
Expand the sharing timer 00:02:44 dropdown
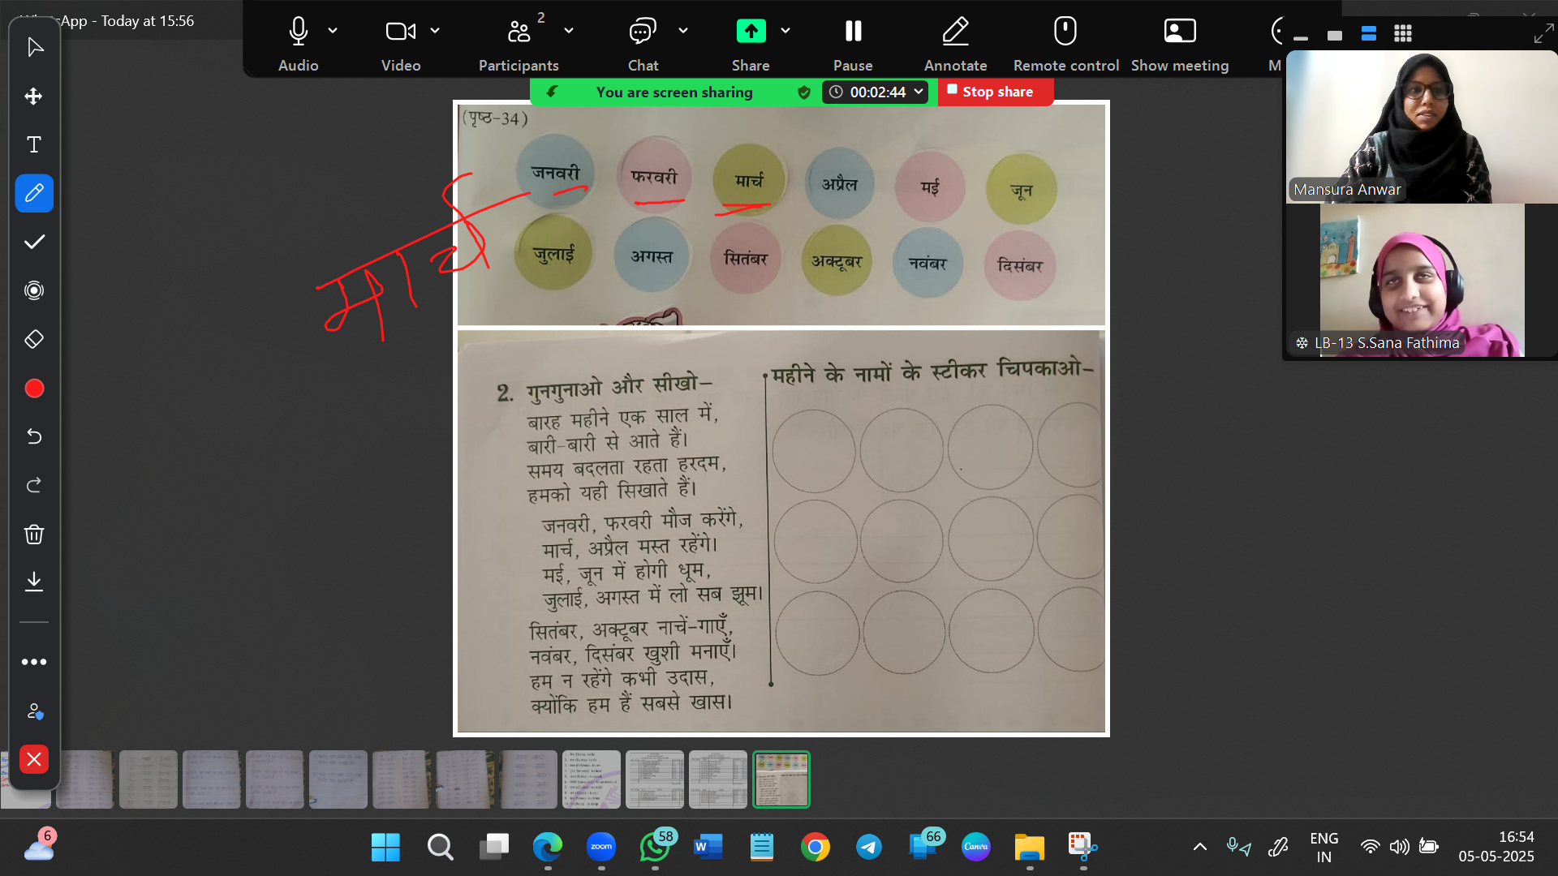point(919,92)
